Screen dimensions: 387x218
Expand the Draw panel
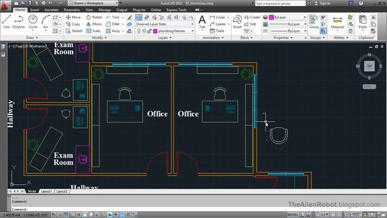point(32,38)
